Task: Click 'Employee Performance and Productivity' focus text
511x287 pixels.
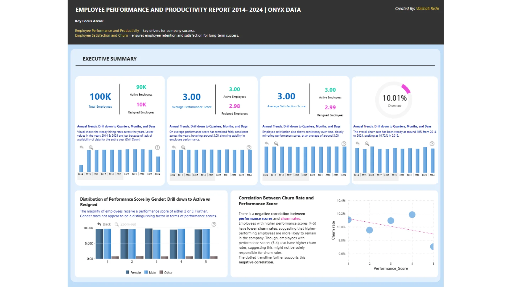Action: 107,31
